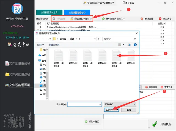Screen dimensions: 176x131
Task: Expand address bar path dropdown
Action: [x=95, y=39]
